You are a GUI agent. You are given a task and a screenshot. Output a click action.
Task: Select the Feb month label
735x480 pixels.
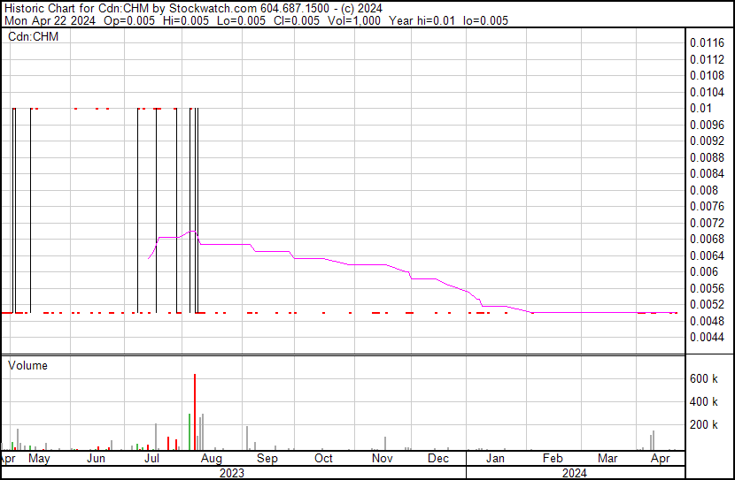[553, 459]
